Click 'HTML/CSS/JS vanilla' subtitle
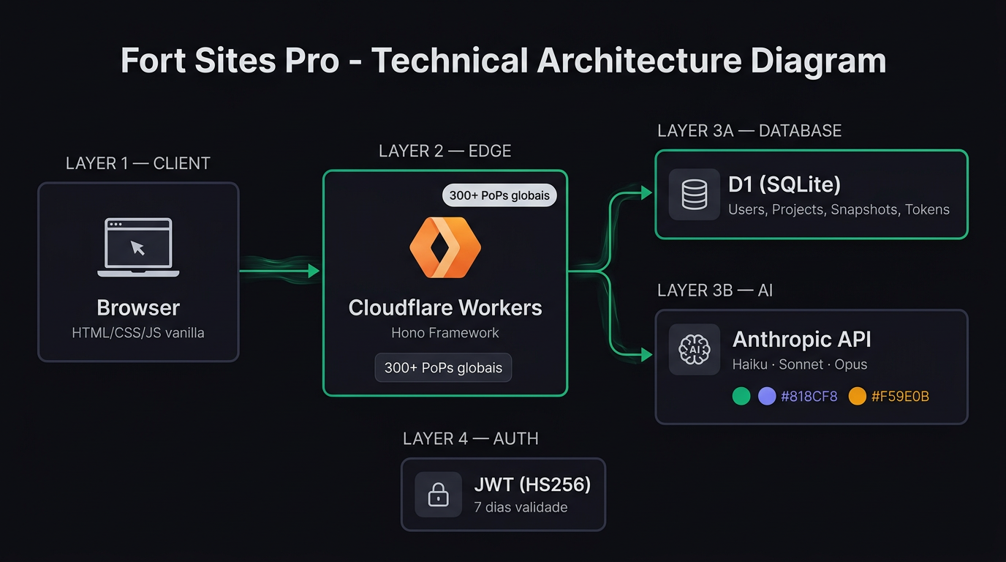The width and height of the screenshot is (1006, 562). [x=138, y=333]
